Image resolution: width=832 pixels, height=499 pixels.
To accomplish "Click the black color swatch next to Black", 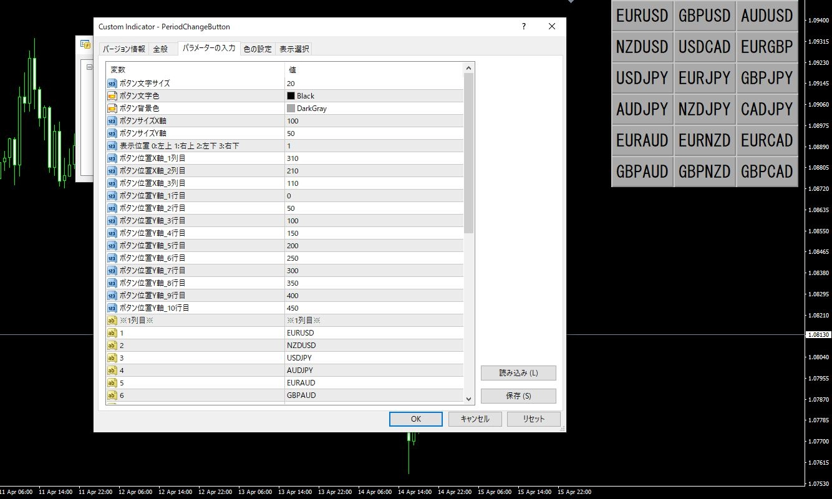I will pyautogui.click(x=290, y=95).
